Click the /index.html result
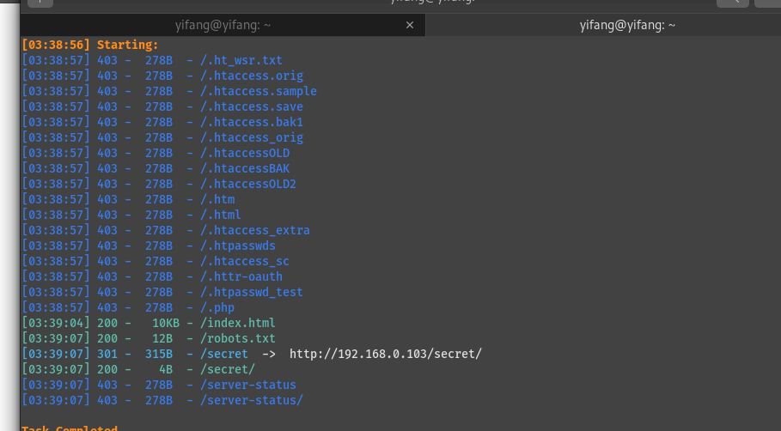This screenshot has height=431, width=781. coord(238,323)
